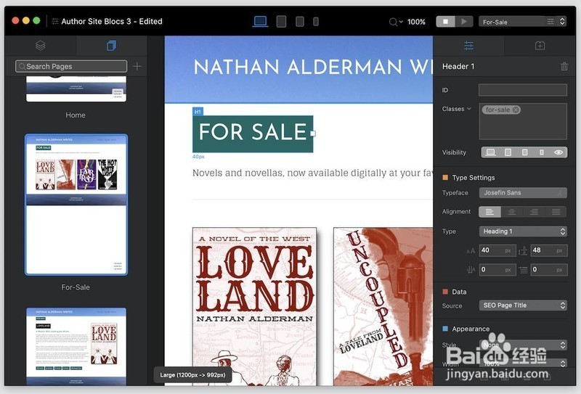This screenshot has height=394, width=581.
Task: Click the Novels and novellas paragraph text
Action: pyautogui.click(x=312, y=173)
